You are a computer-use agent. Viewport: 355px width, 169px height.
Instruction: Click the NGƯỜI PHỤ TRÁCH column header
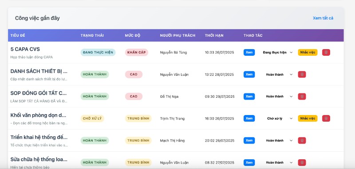[x=177, y=35]
